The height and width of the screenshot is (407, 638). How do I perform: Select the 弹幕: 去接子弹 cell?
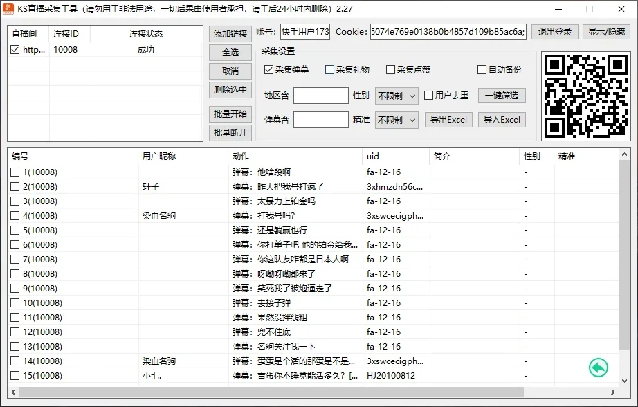(x=295, y=303)
